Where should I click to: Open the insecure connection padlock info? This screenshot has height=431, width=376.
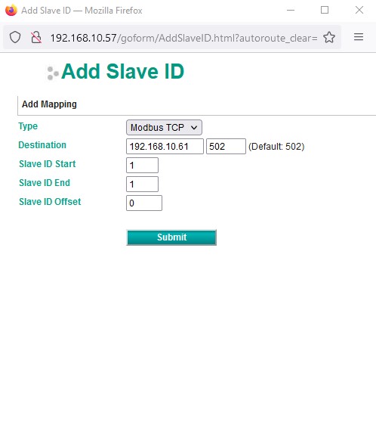click(x=36, y=37)
